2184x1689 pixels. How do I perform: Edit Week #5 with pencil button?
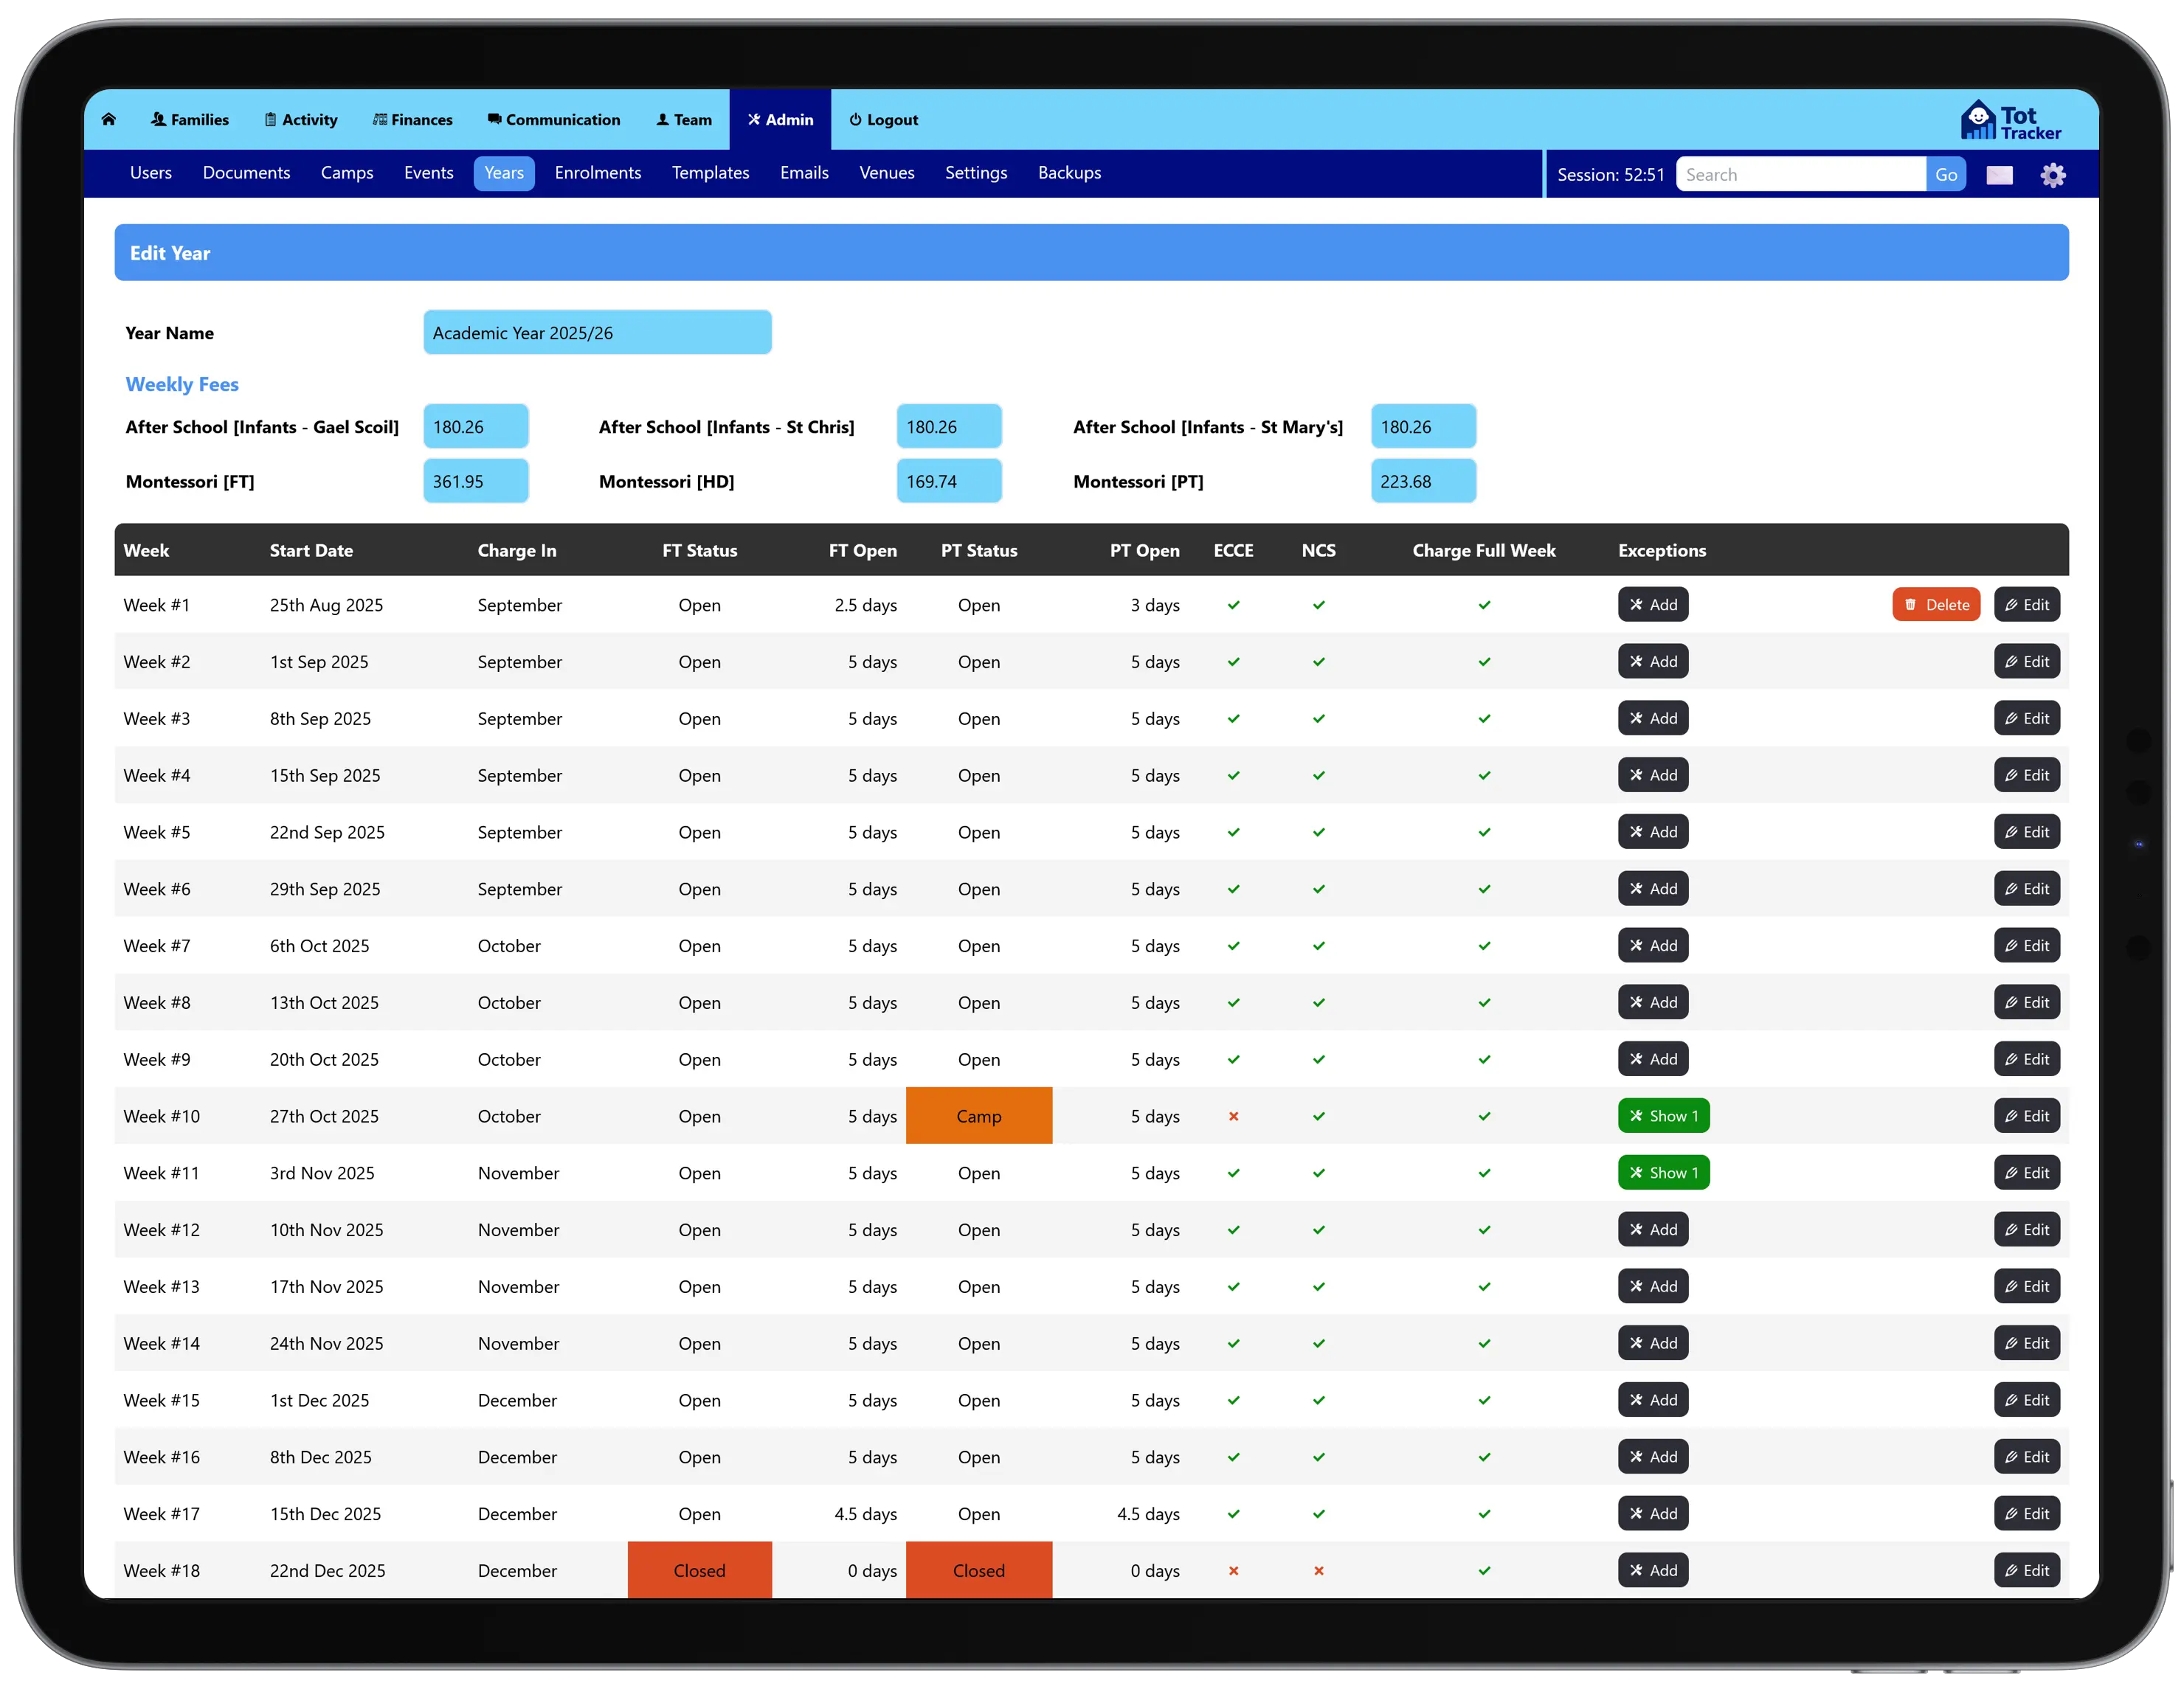(x=2026, y=831)
